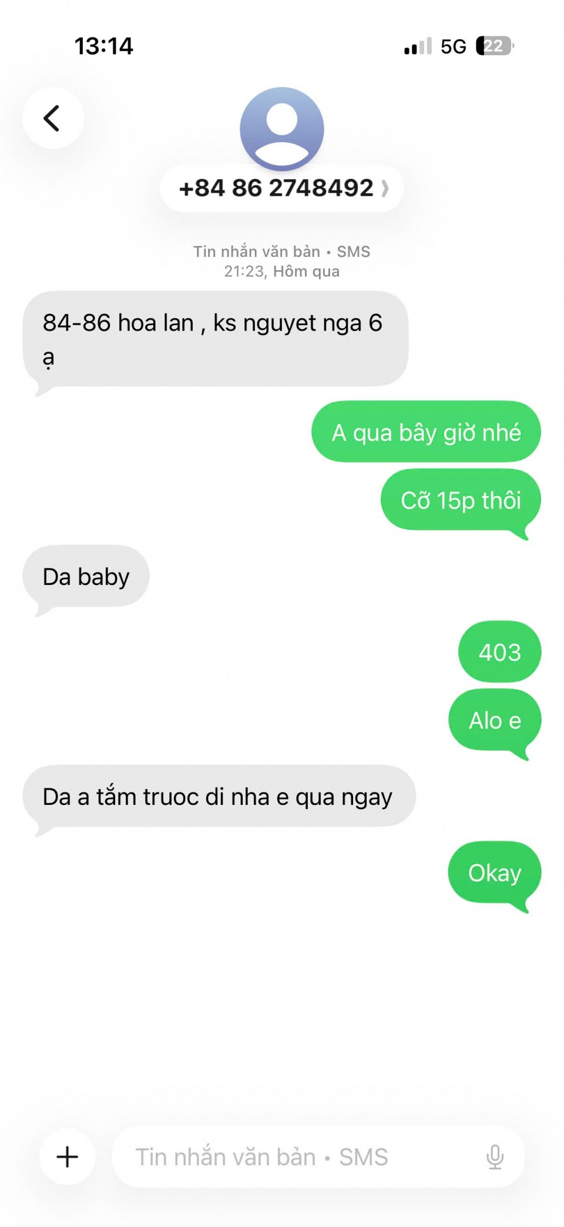Go back using the back arrow

[x=53, y=118]
